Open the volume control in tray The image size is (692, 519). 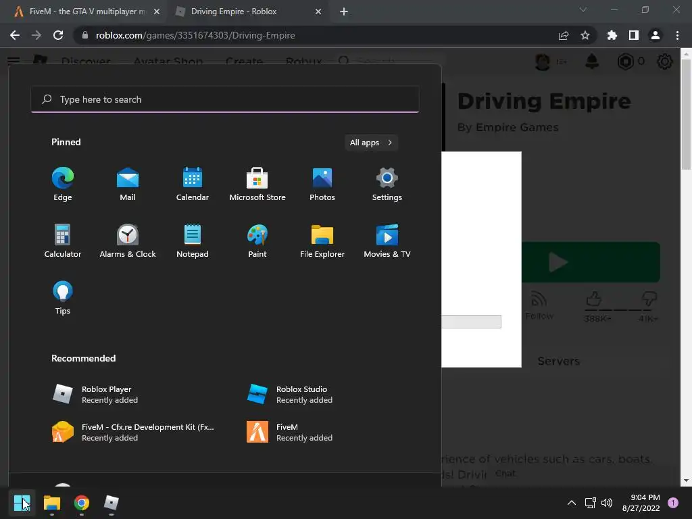[607, 503]
